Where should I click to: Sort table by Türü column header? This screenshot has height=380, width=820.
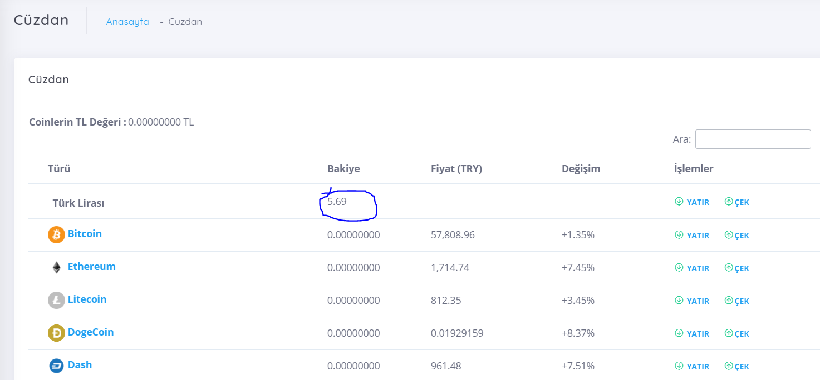59,169
